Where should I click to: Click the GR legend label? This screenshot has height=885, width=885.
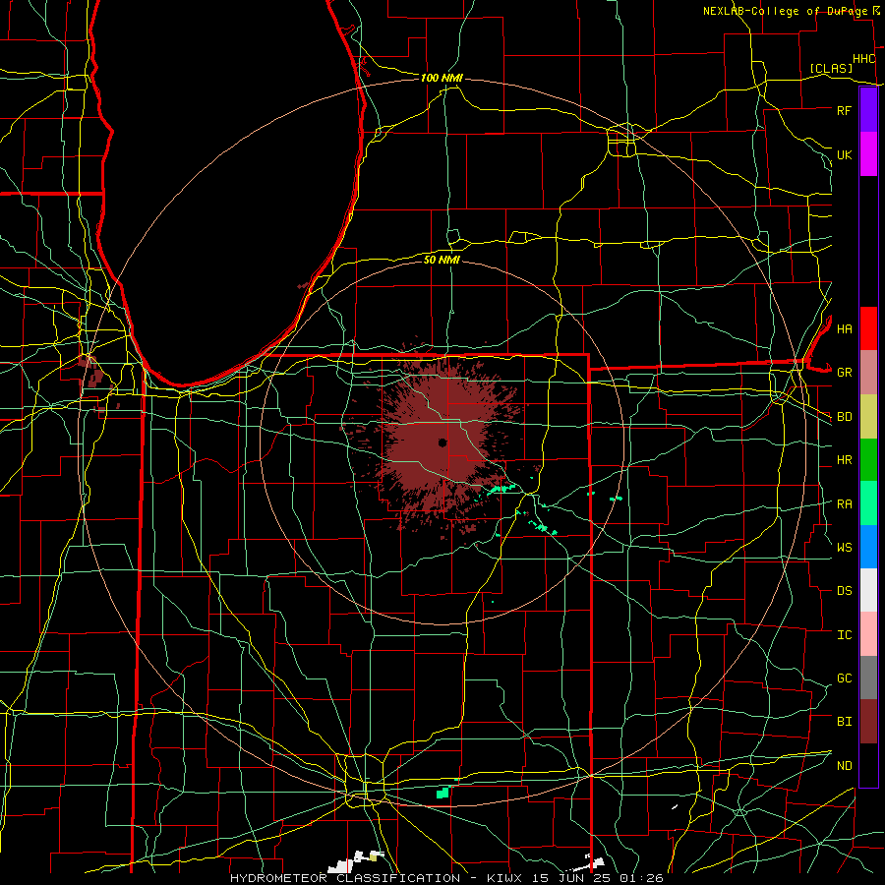(x=844, y=373)
